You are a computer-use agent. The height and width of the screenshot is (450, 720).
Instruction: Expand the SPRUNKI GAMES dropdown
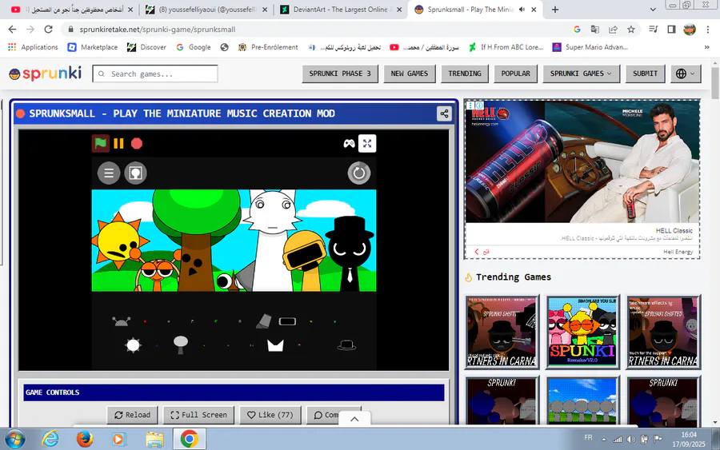point(581,74)
